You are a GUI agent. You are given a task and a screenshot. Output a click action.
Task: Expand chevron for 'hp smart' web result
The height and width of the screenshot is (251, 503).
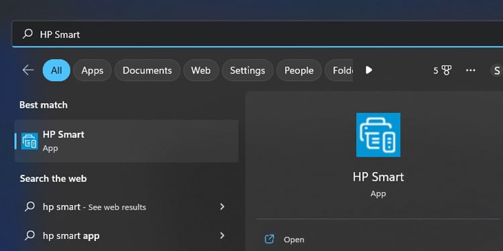pyautogui.click(x=222, y=207)
